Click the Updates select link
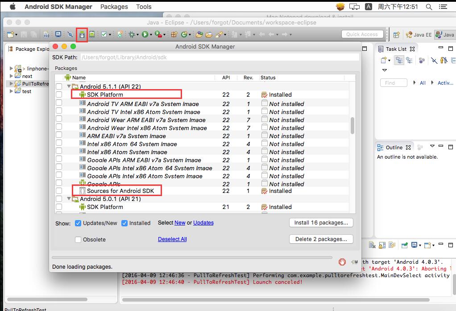The image size is (456, 311). point(203,223)
